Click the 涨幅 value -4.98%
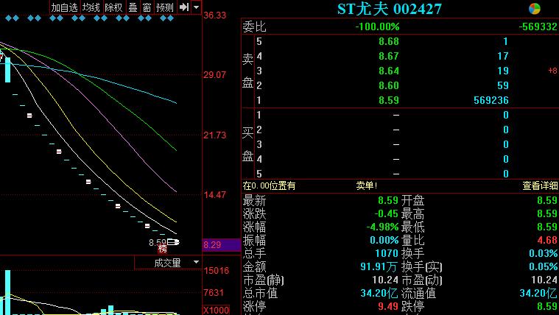The width and height of the screenshot is (559, 315). click(x=382, y=227)
